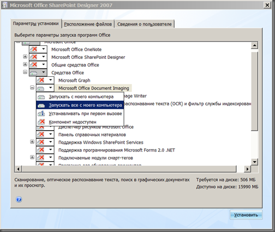This screenshot has height=232, width=275.
Task: Click the vertical scrollbar thumb in the component tree
Action: coord(254,91)
